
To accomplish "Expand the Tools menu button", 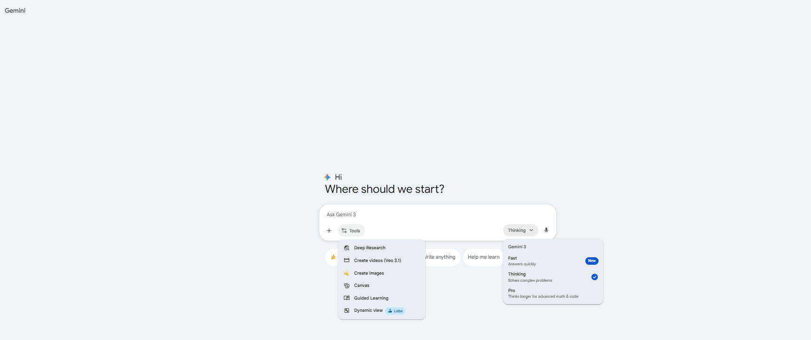I will coord(351,230).
